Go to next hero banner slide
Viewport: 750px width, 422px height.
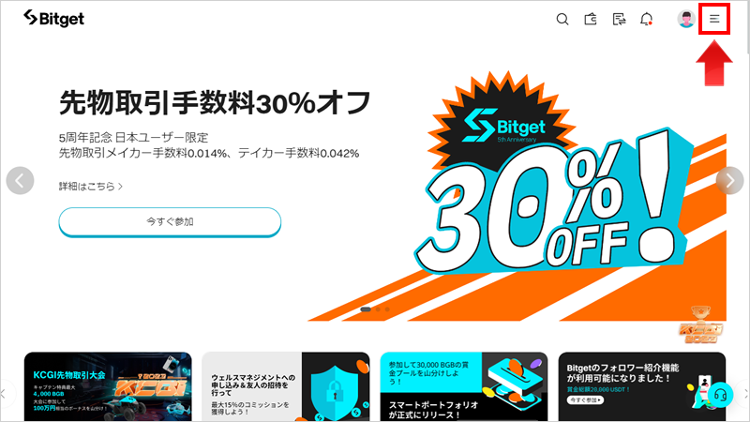(729, 180)
